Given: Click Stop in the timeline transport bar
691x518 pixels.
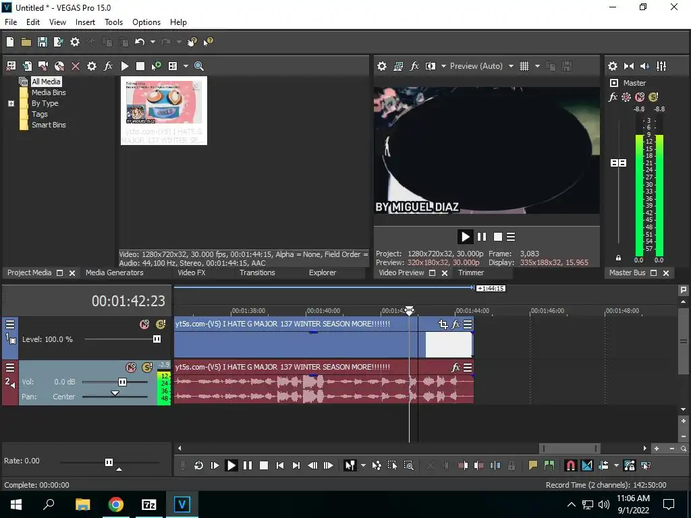Looking at the screenshot, I should click(x=264, y=465).
